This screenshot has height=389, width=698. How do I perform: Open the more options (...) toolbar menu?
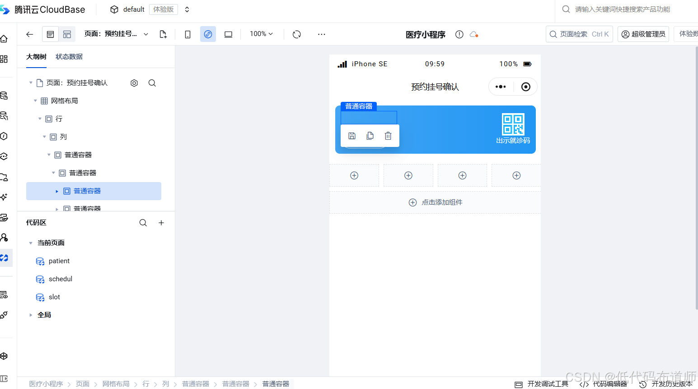click(321, 34)
